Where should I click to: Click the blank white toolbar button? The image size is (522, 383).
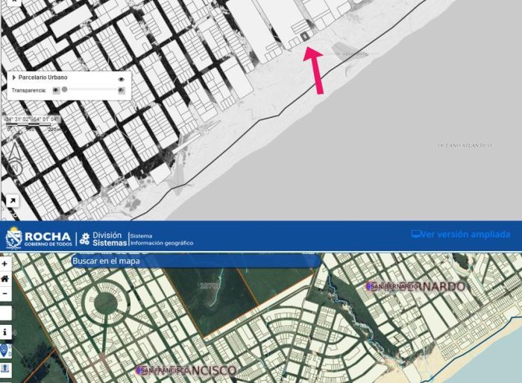[x=6, y=313]
